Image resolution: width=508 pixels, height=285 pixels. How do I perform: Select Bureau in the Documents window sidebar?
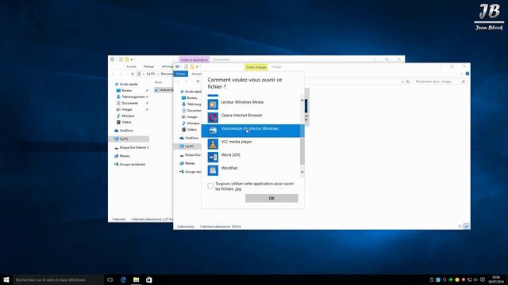[124, 90]
